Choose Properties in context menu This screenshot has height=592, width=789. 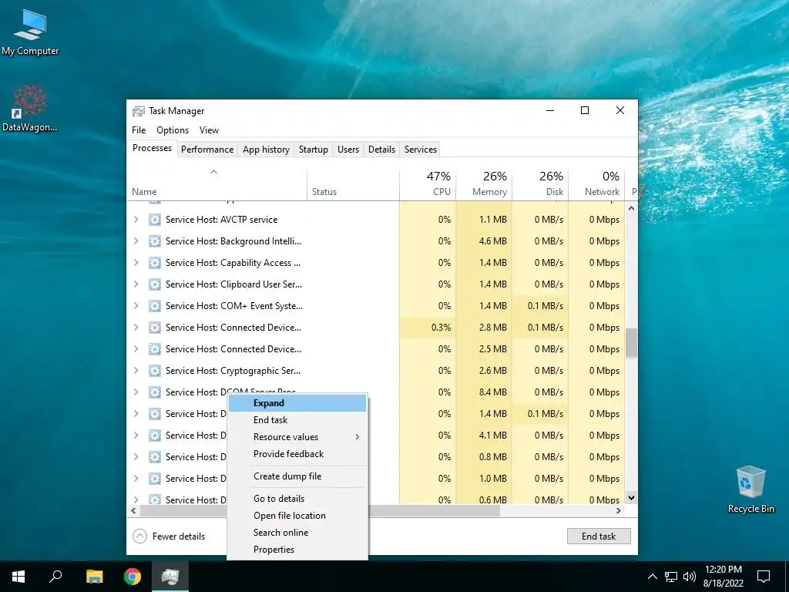click(x=297, y=550)
